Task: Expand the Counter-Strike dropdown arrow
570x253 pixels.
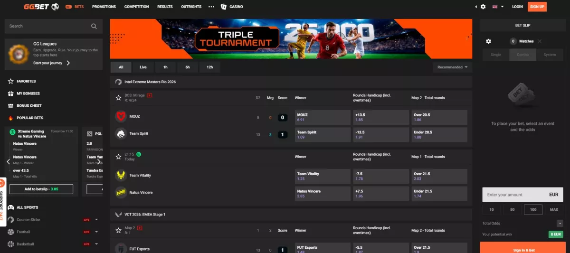Action: pyautogui.click(x=96, y=219)
